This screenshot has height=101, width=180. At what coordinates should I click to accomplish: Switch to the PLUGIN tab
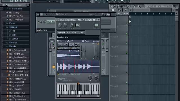(61, 33)
